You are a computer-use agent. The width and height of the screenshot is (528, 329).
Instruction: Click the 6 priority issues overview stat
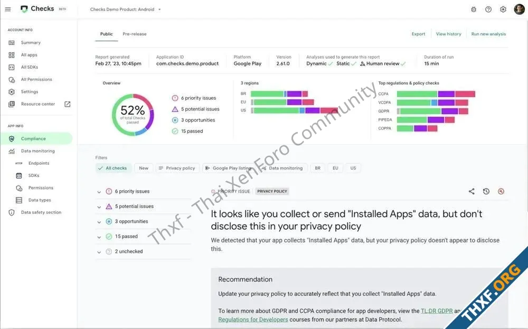point(194,98)
